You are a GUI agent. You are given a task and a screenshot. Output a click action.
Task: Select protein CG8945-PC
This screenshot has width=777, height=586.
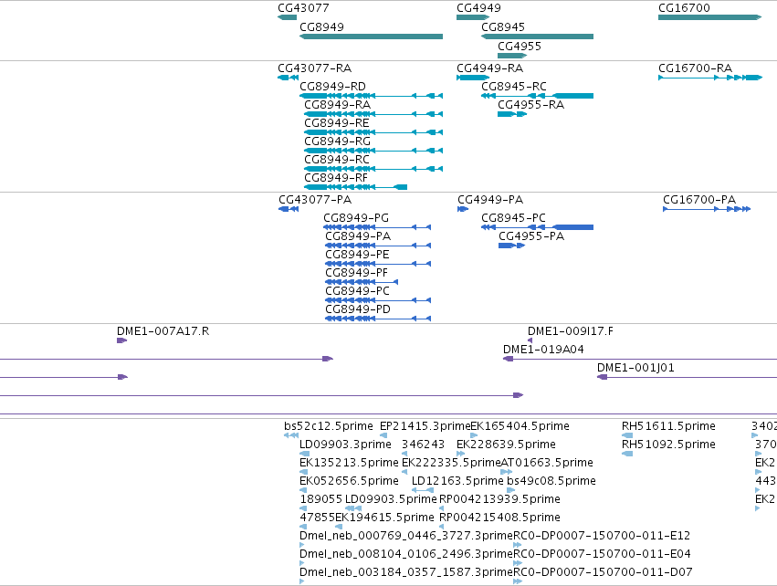click(x=513, y=218)
